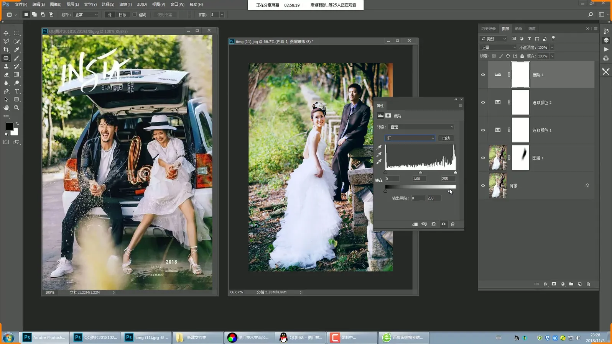Hide the 选取颜色 2 layer

483,103
